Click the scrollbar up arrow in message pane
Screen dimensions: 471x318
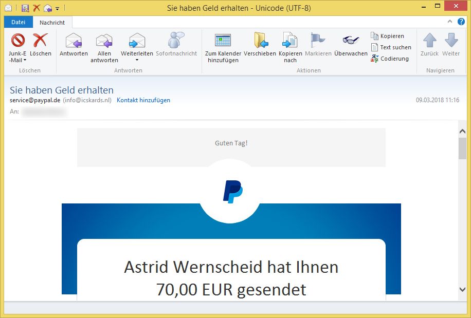(462, 131)
